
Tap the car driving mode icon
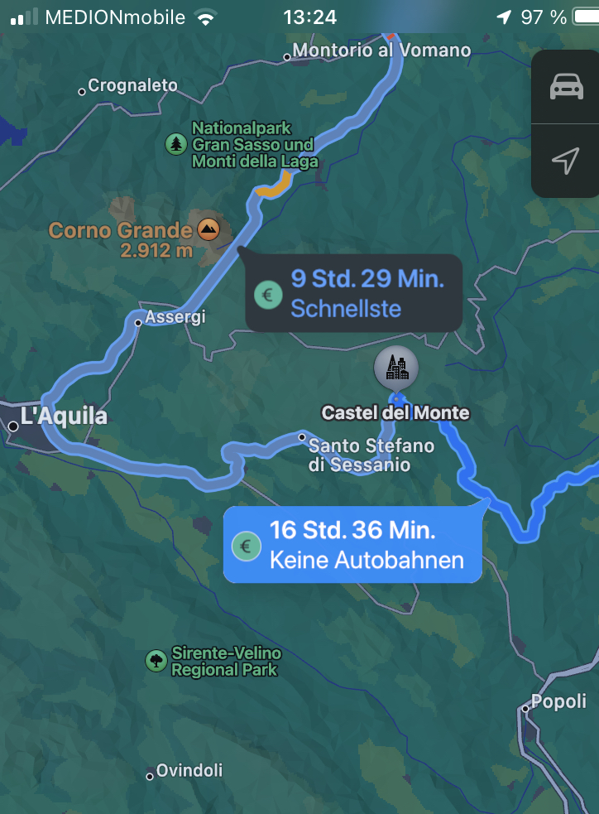point(567,87)
